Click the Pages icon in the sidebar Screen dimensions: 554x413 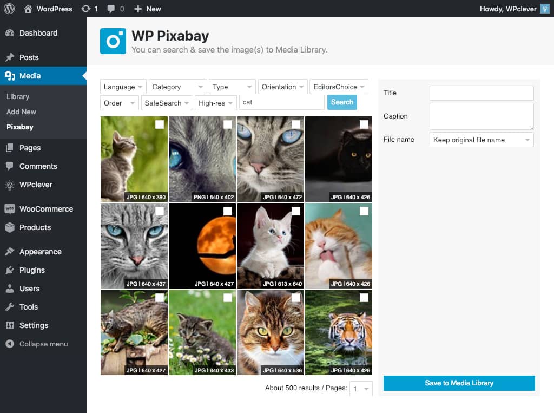pyautogui.click(x=10, y=148)
